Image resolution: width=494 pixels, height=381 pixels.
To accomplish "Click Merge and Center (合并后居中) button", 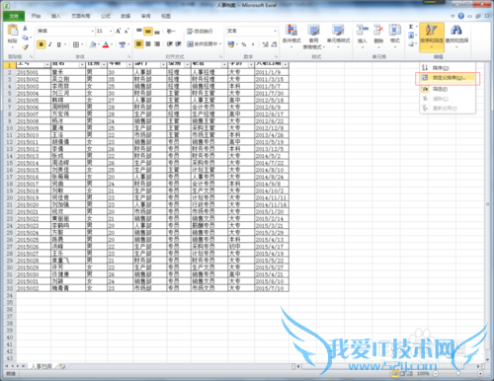I will pos(202,43).
